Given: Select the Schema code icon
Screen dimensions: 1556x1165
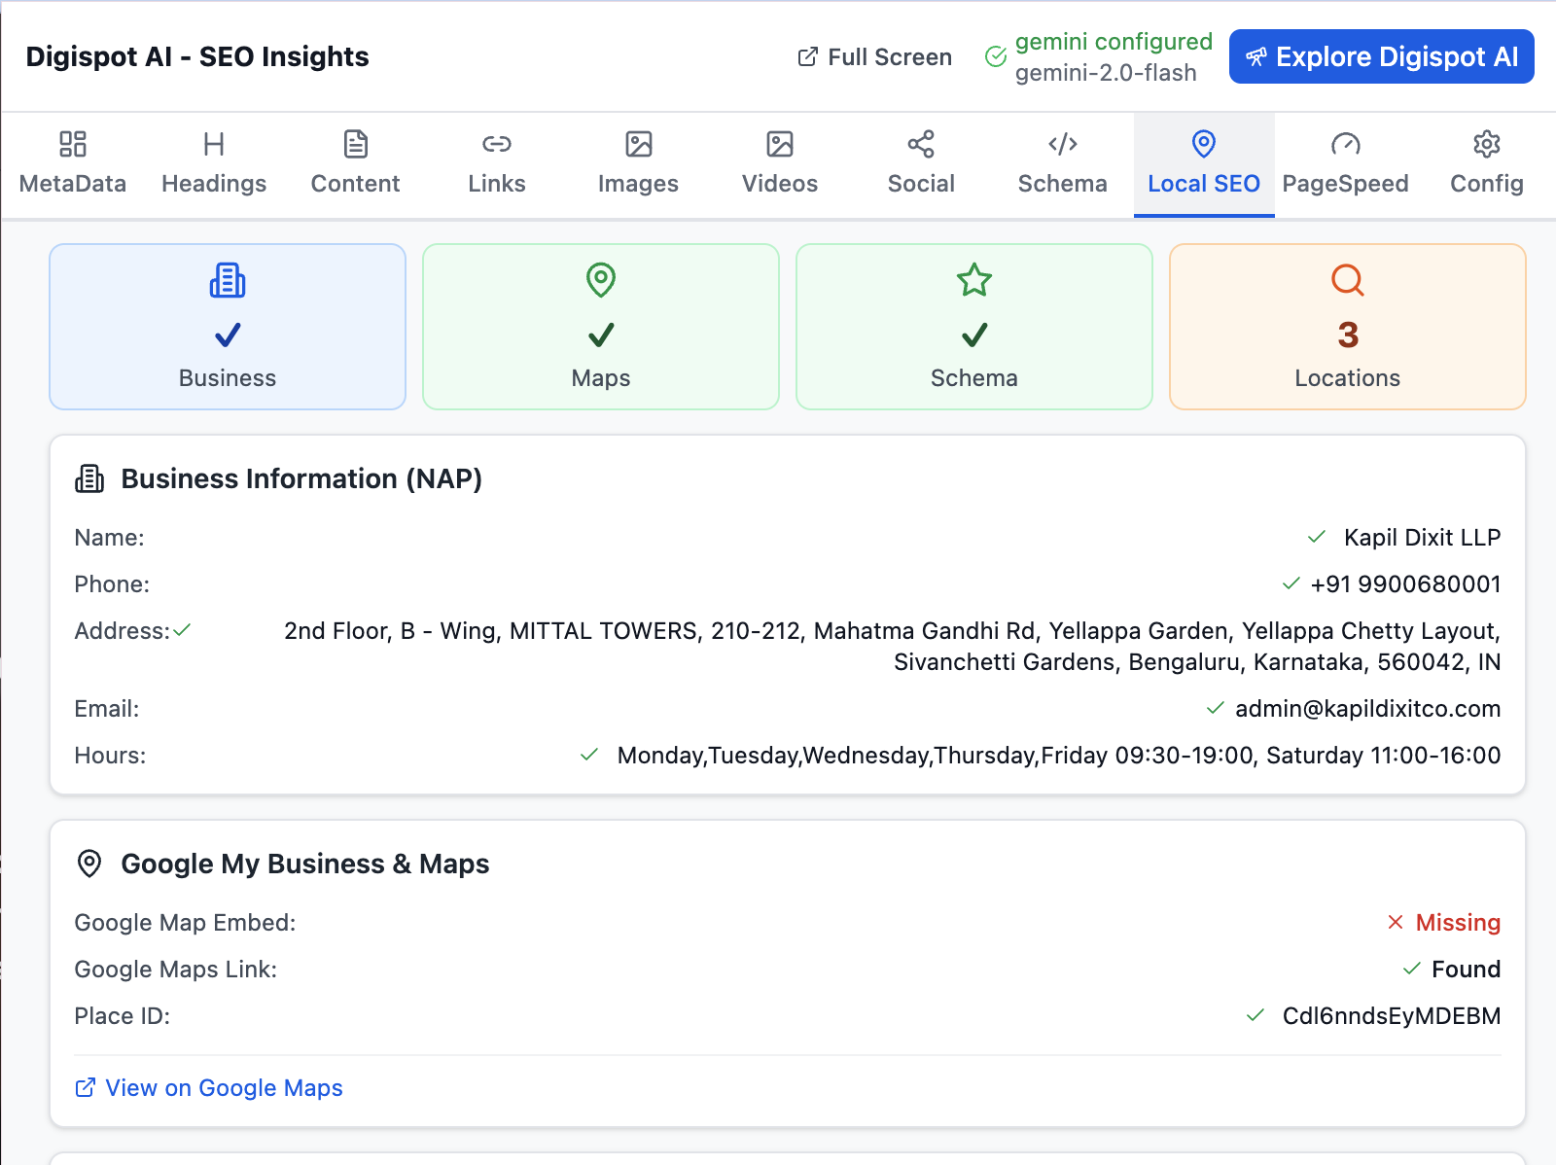Looking at the screenshot, I should 1062,145.
